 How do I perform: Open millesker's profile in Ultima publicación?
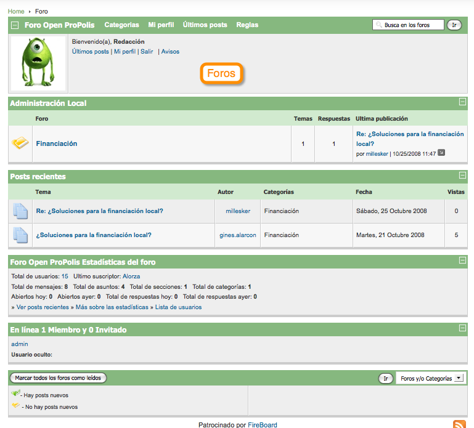pyautogui.click(x=377, y=154)
